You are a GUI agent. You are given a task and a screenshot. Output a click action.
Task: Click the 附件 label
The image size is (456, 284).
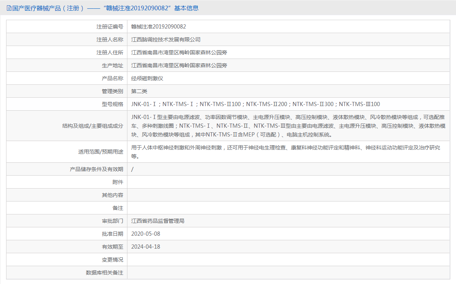click(x=118, y=182)
